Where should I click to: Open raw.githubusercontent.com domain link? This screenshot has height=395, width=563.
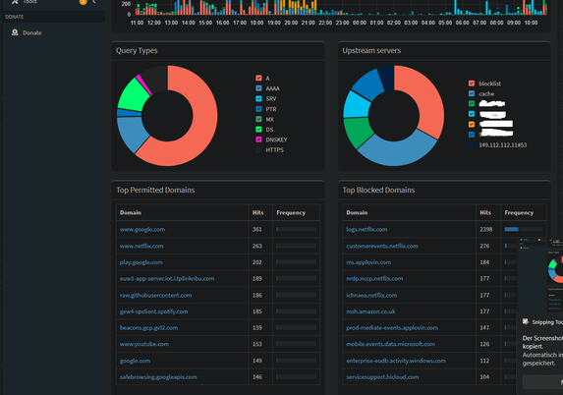(x=155, y=295)
